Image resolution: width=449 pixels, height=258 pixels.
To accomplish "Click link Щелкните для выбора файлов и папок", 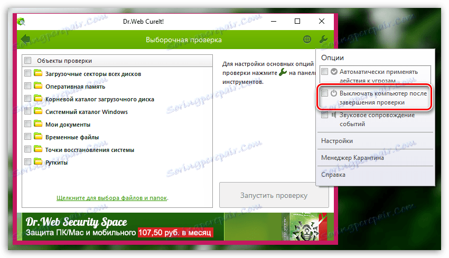I will coord(112,198).
